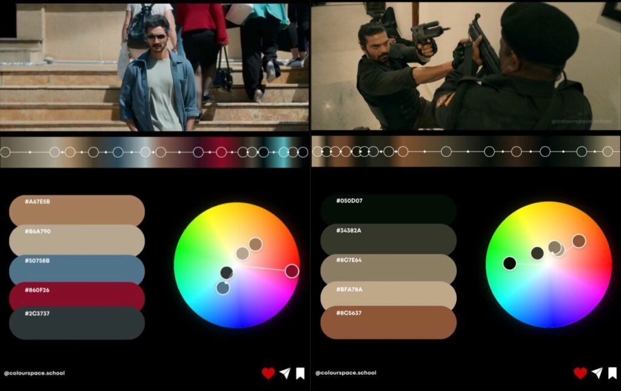Tap the paper plane icon on right post
Screen dimensions: 621x391
(x=597, y=373)
